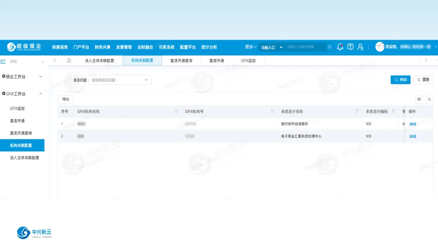Click the 查询 button
Viewport: 438px width, 246px height.
click(x=400, y=80)
